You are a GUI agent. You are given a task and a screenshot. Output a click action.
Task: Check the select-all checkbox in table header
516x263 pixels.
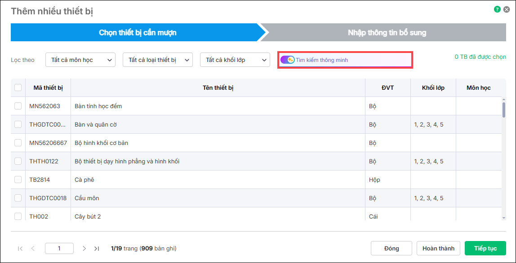tap(18, 88)
